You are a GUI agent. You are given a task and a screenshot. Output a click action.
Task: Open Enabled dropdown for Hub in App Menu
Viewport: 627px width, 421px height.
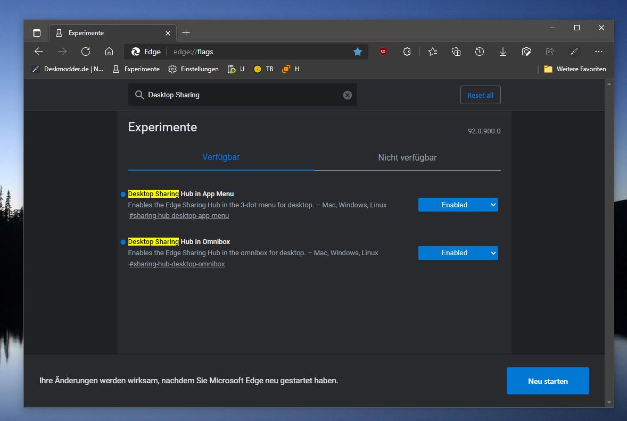[458, 205]
